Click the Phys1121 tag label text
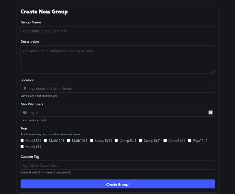Screen dimensions: 235x194 point(200,141)
